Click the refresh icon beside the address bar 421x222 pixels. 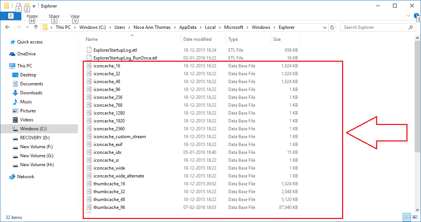coord(332,27)
